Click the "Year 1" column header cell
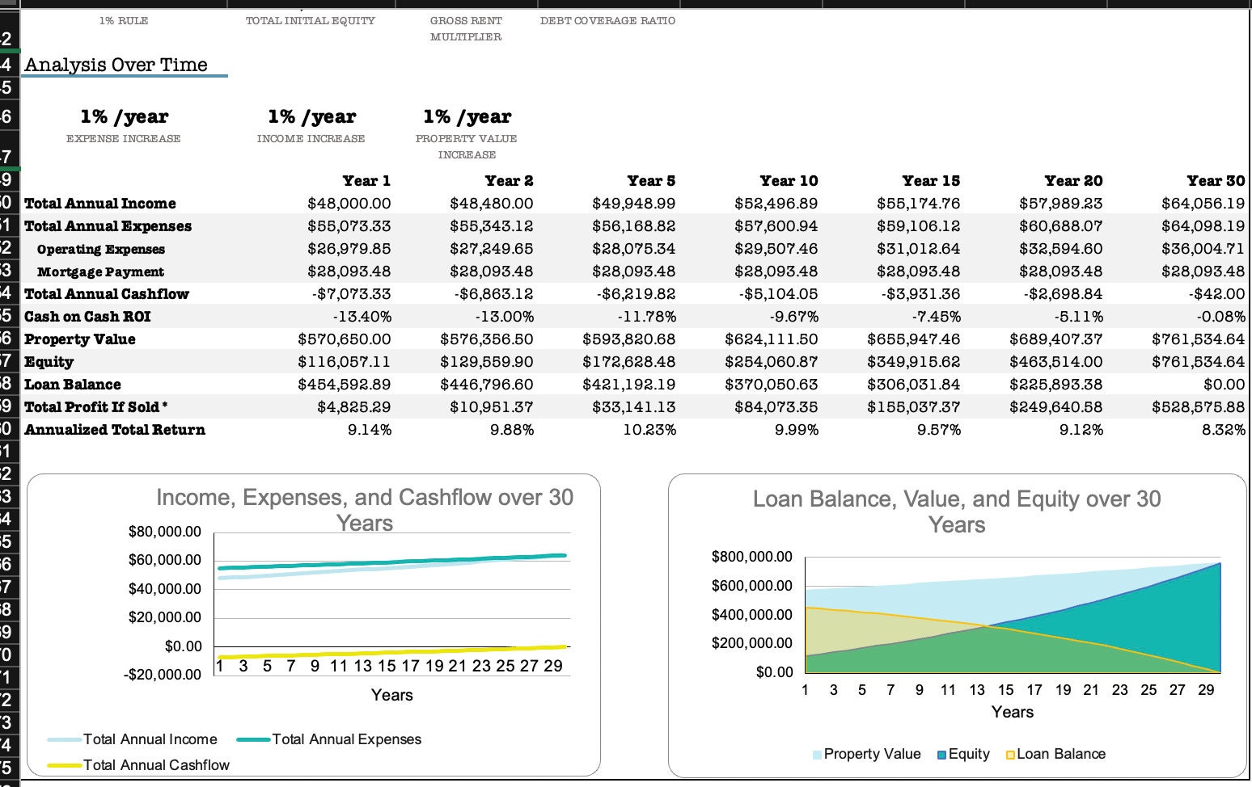The width and height of the screenshot is (1252, 787). coord(366,180)
